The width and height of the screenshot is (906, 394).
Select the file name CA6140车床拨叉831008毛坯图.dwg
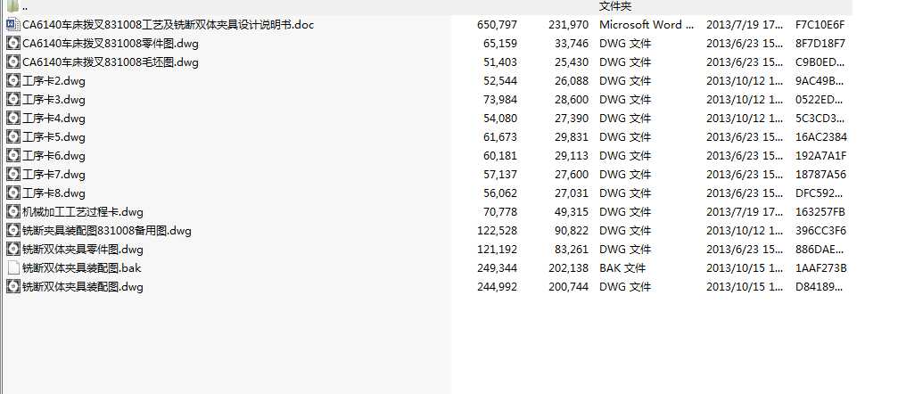(111, 62)
